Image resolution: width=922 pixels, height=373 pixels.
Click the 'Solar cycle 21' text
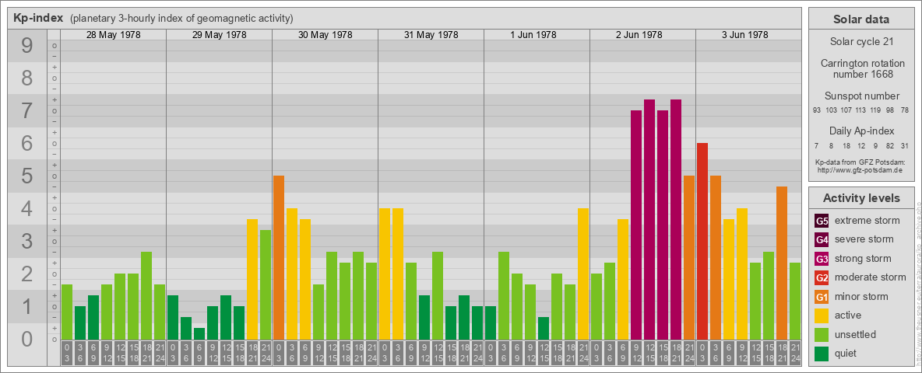[860, 42]
